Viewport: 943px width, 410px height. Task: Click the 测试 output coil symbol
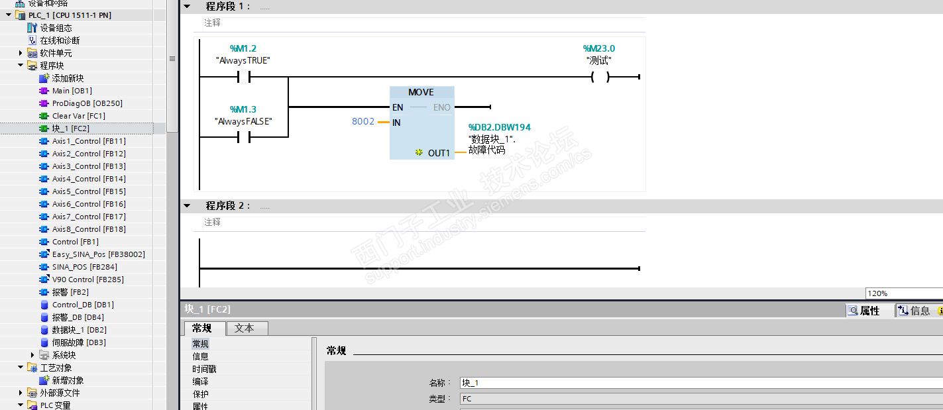(x=600, y=77)
